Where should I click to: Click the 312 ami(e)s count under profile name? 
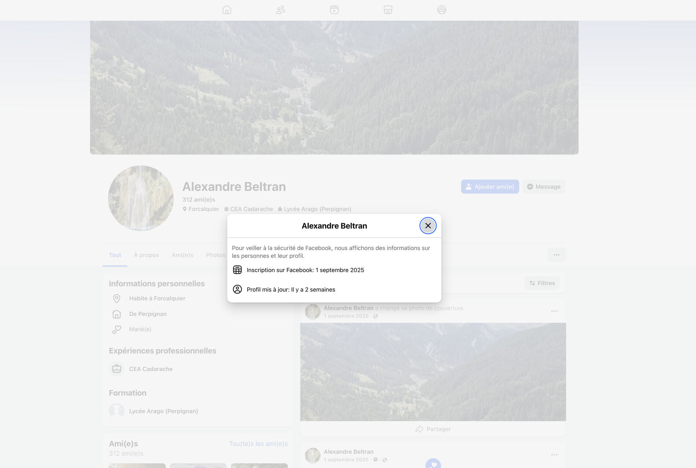pos(199,199)
